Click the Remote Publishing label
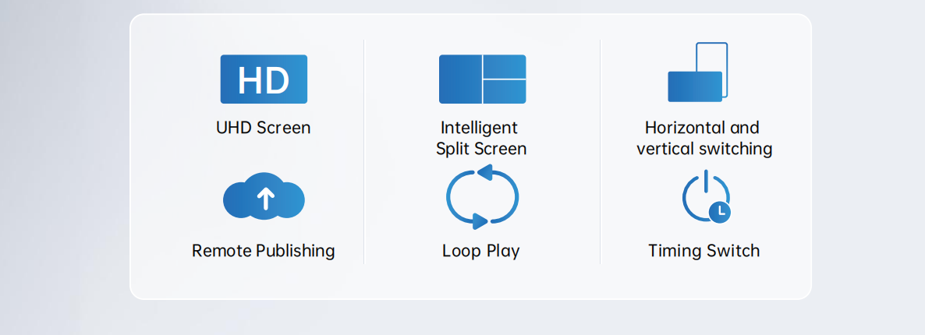The image size is (925, 335). point(263,251)
